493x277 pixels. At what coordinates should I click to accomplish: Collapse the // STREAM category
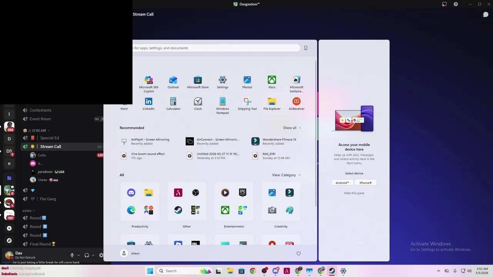[x=36, y=130]
